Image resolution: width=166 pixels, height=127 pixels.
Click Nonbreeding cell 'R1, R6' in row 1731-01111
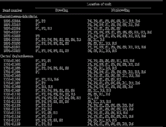(x=93, y=98)
